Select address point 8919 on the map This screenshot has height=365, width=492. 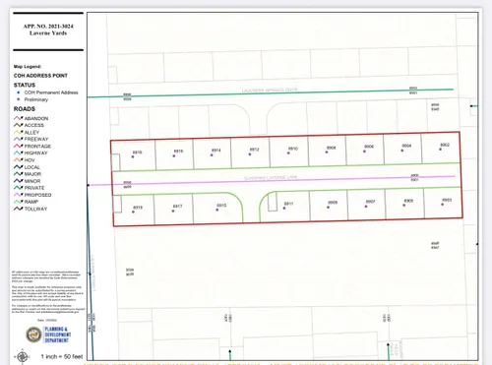[133, 212]
